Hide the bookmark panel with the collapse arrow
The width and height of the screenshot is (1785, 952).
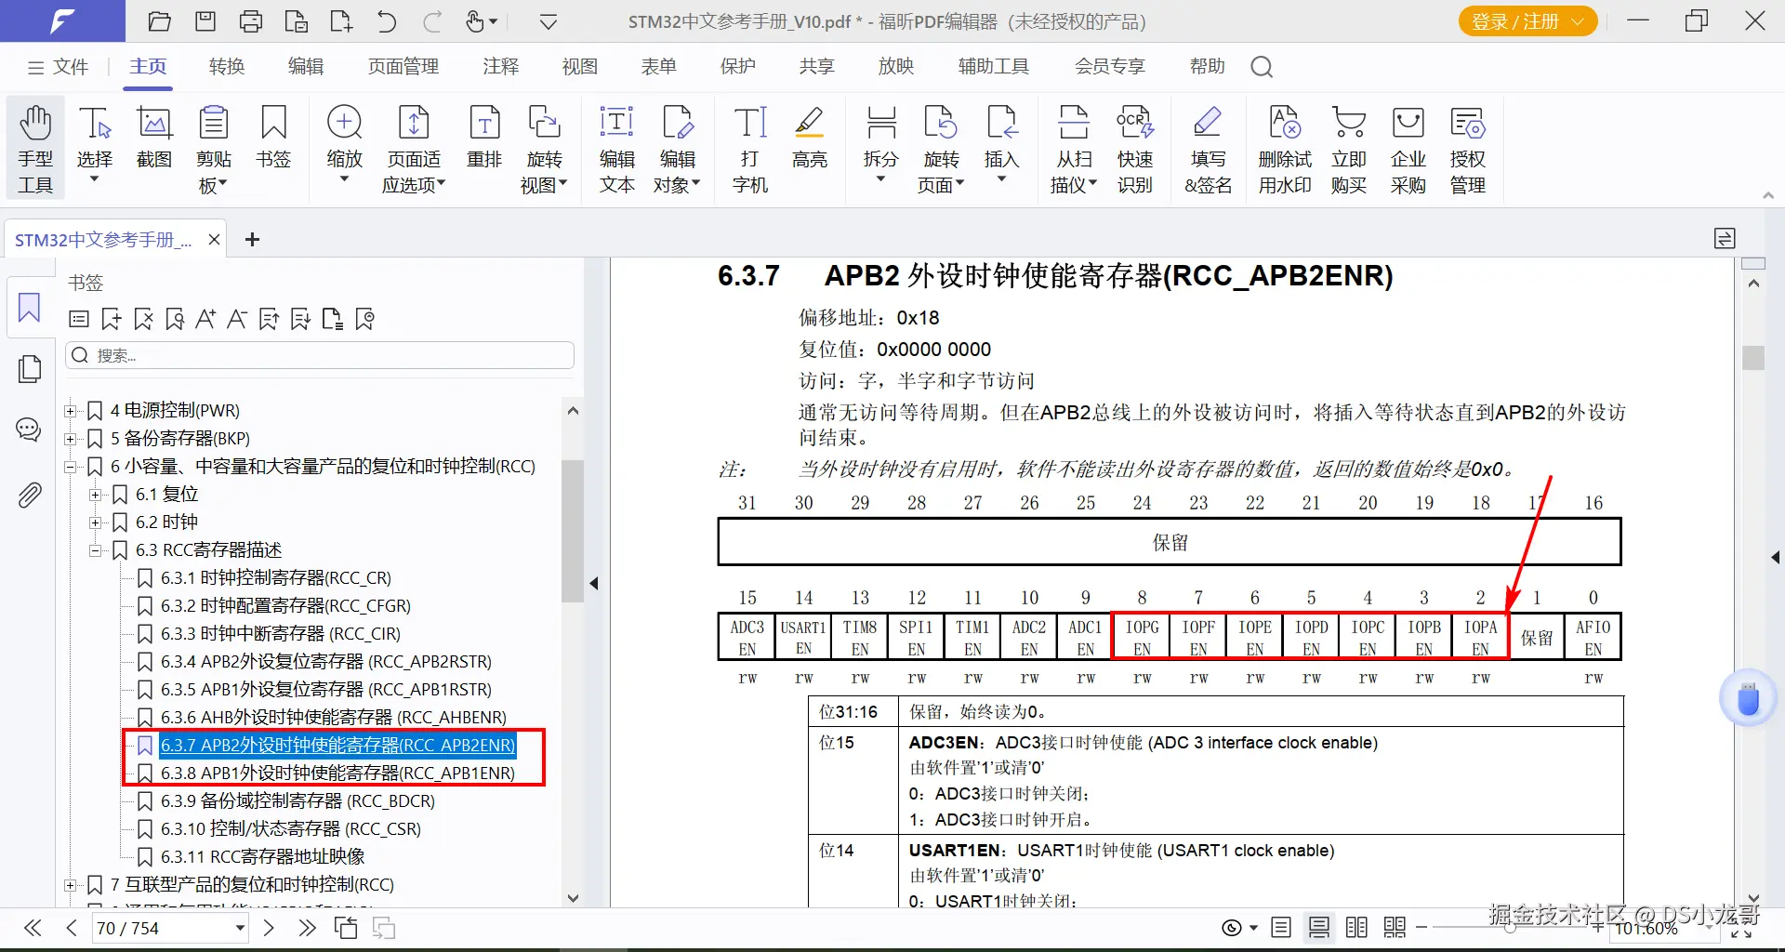pos(594,584)
